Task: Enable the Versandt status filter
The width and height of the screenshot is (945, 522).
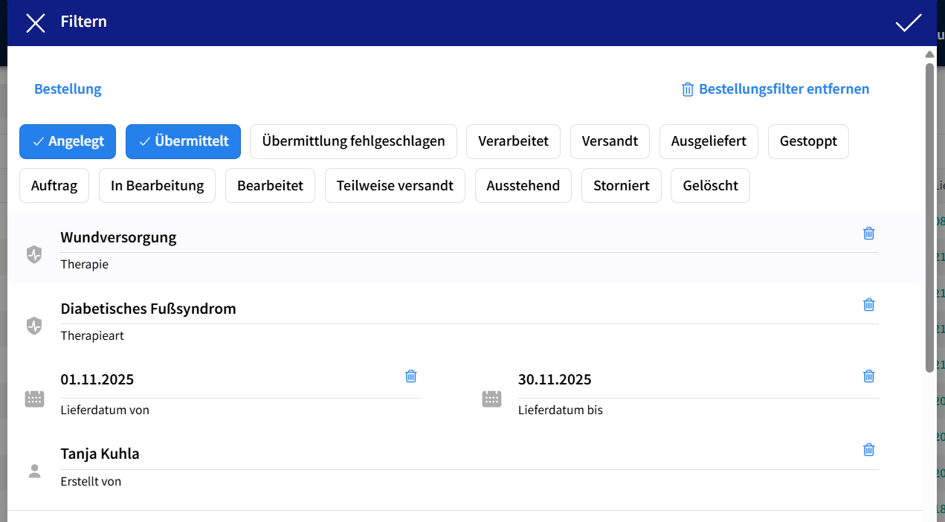Action: pos(610,141)
